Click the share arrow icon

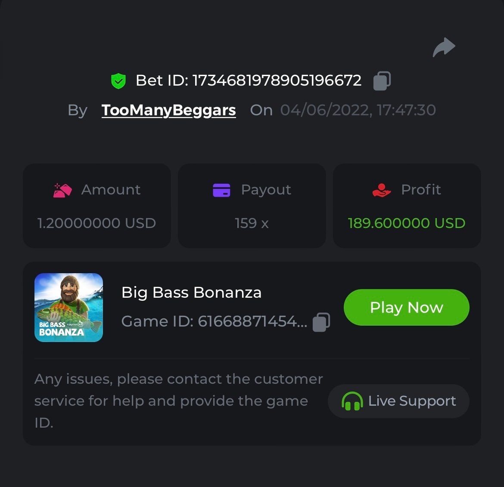click(444, 47)
